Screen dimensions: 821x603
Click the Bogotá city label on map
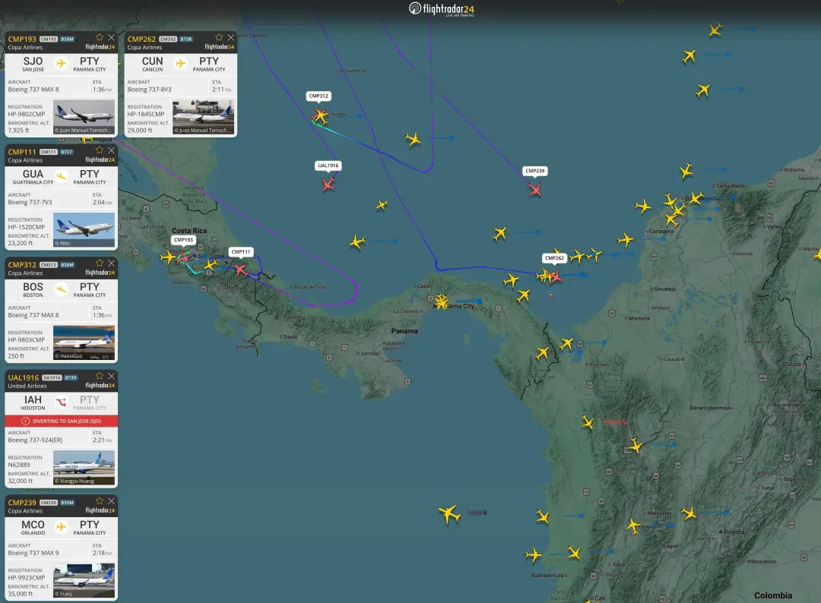coord(734,532)
